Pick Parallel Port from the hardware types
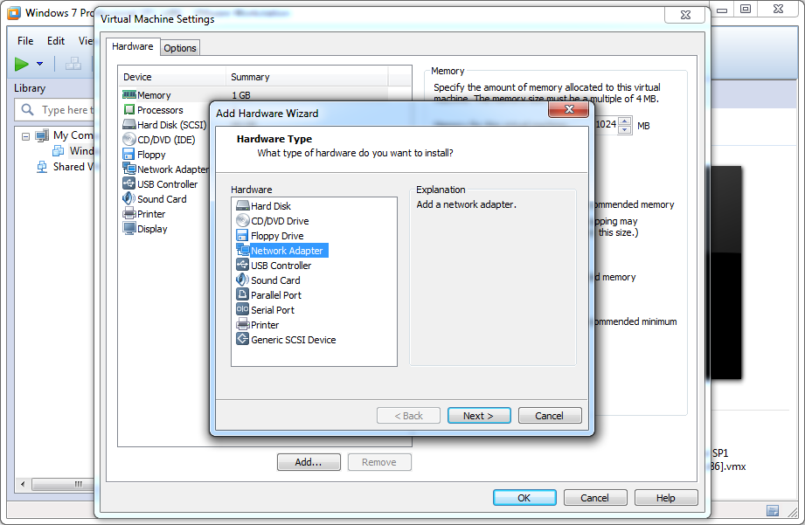 275,295
